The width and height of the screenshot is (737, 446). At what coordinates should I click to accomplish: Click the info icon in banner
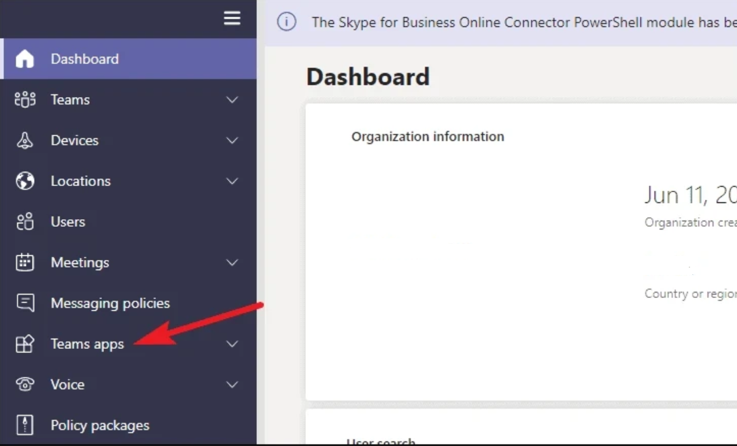287,22
